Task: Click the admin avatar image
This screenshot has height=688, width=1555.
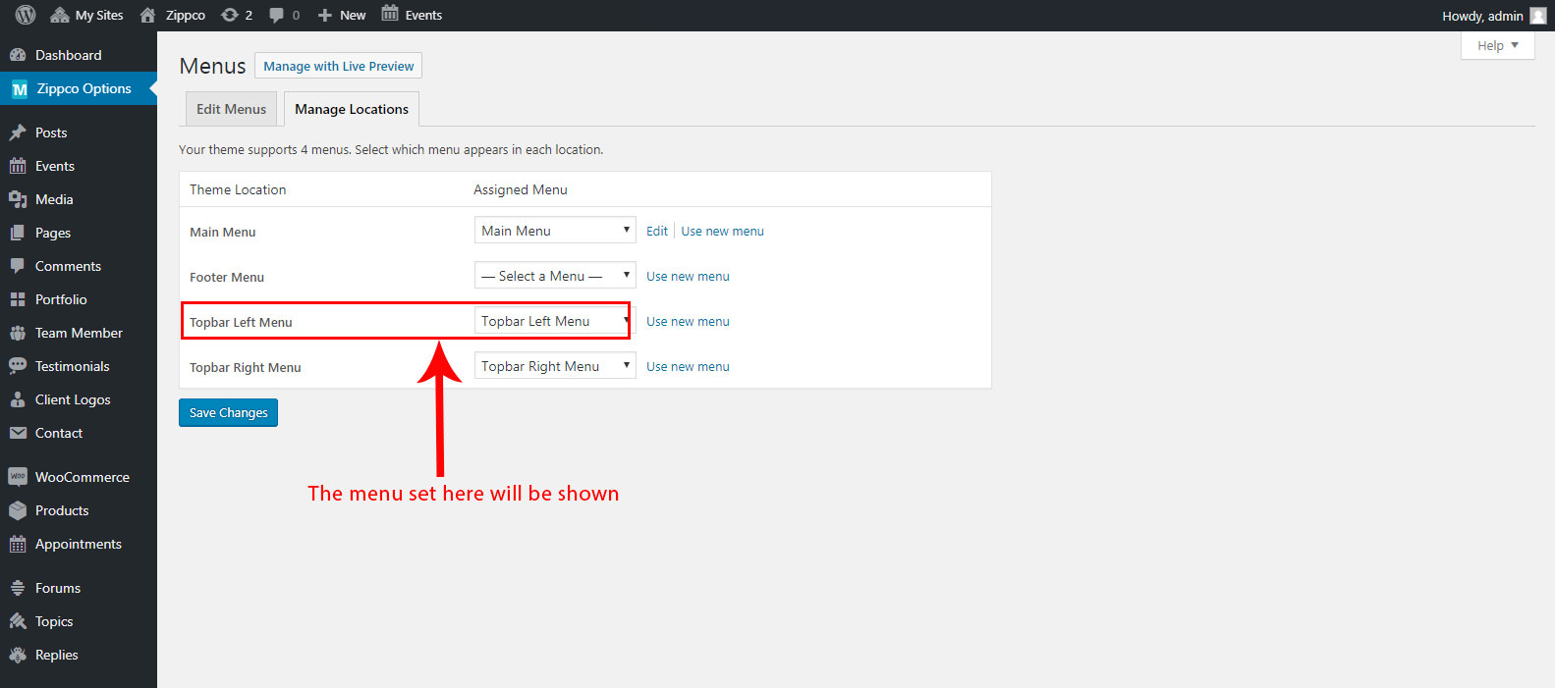Action: [x=1538, y=16]
